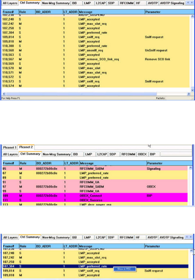Open the HF tab in the top panel
This screenshot has width=195, height=280.
139,3
